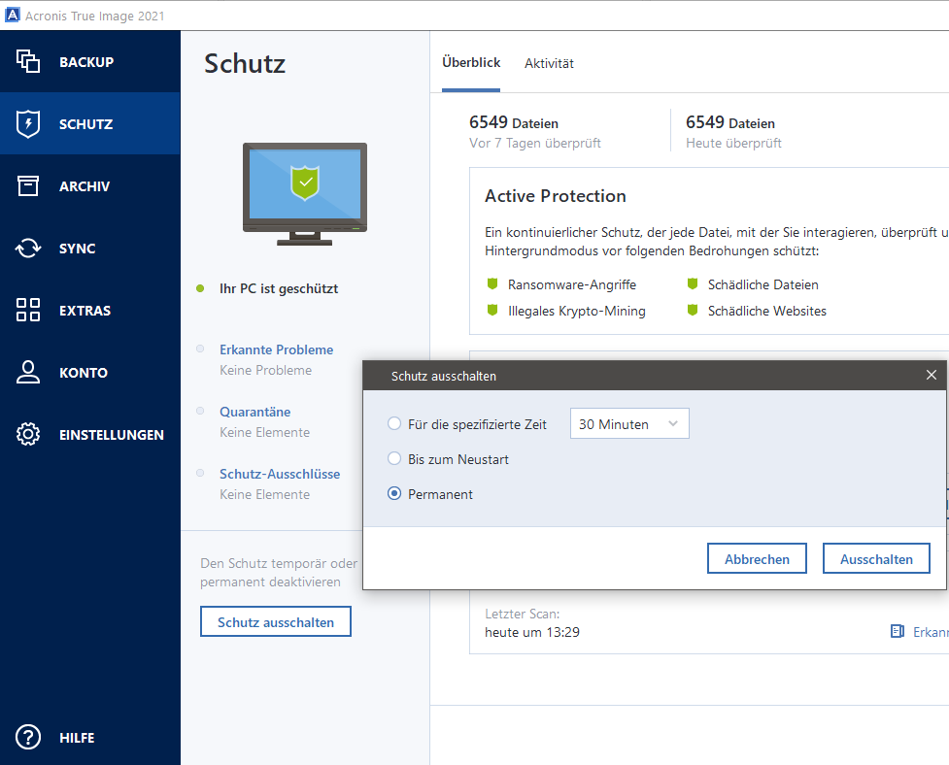
Task: Click Abbrechen to cancel the dialog
Action: tap(757, 559)
